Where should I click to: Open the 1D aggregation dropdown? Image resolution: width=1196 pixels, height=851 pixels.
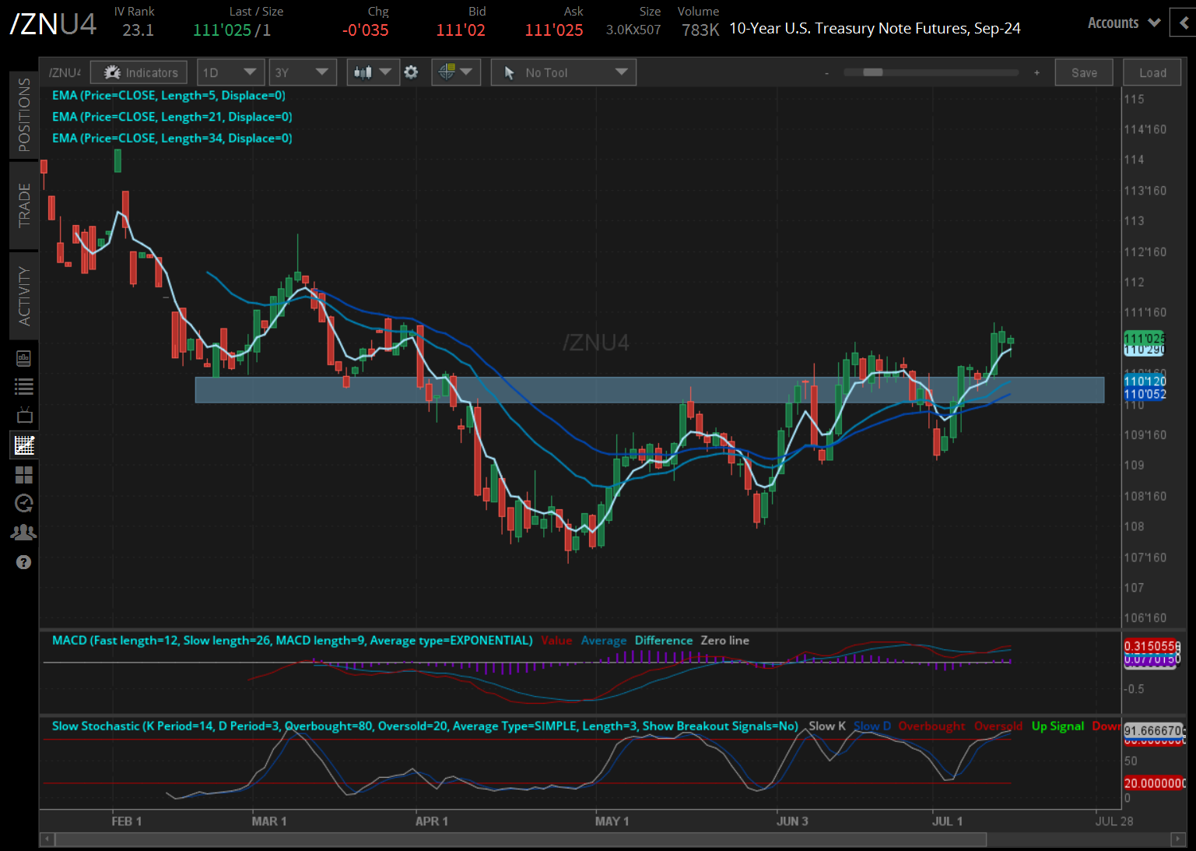click(x=231, y=72)
